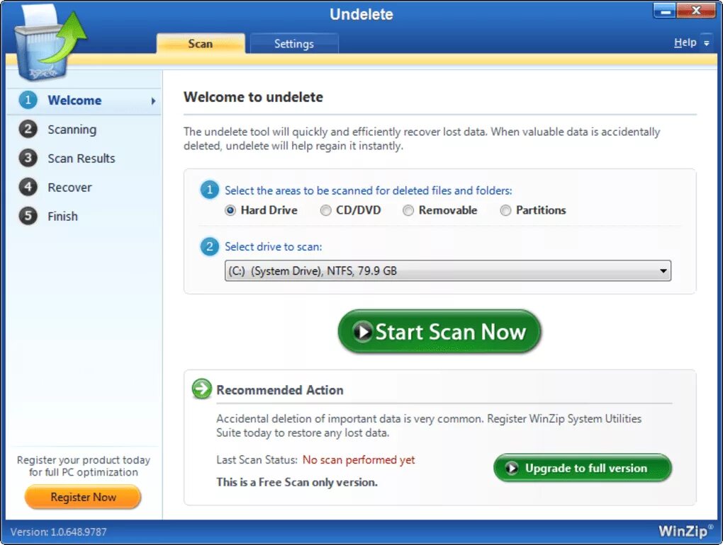Image resolution: width=723 pixels, height=545 pixels.
Task: Click 'This is a Free Scan only version.'
Action: [x=297, y=483]
